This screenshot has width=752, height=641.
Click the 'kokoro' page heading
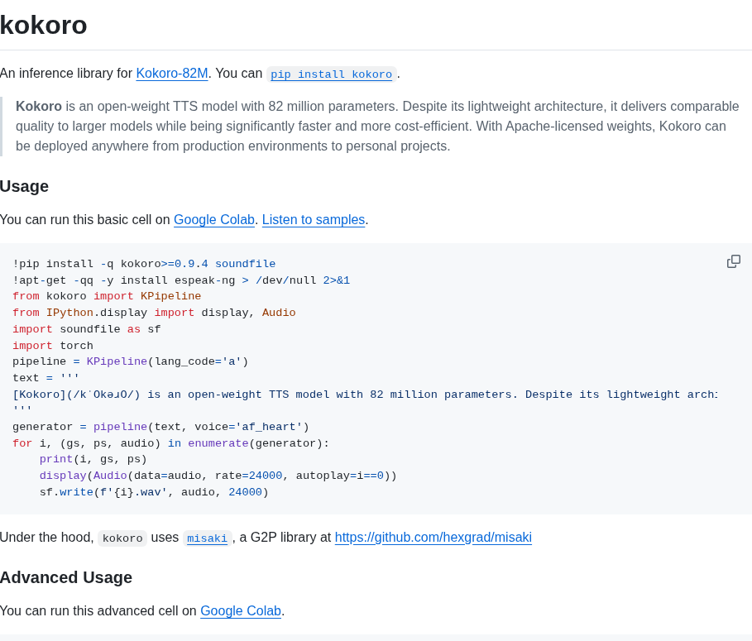44,25
